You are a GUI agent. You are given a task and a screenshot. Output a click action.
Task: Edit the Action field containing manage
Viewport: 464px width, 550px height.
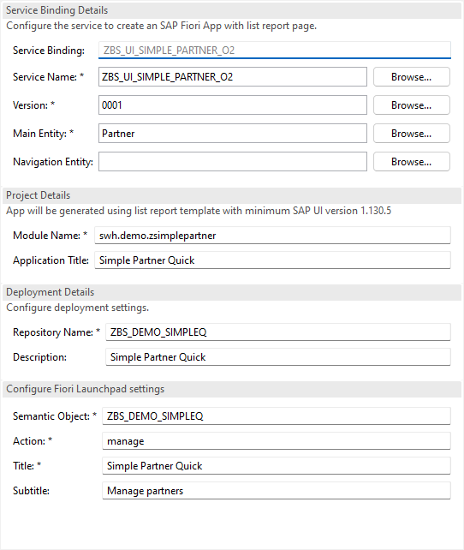coord(277,441)
